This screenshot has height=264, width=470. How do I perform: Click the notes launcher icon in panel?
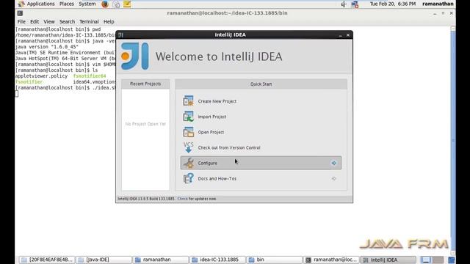tap(127, 4)
